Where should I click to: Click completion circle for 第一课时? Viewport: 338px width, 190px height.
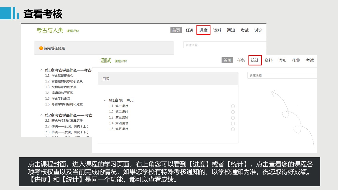tap(233, 106)
